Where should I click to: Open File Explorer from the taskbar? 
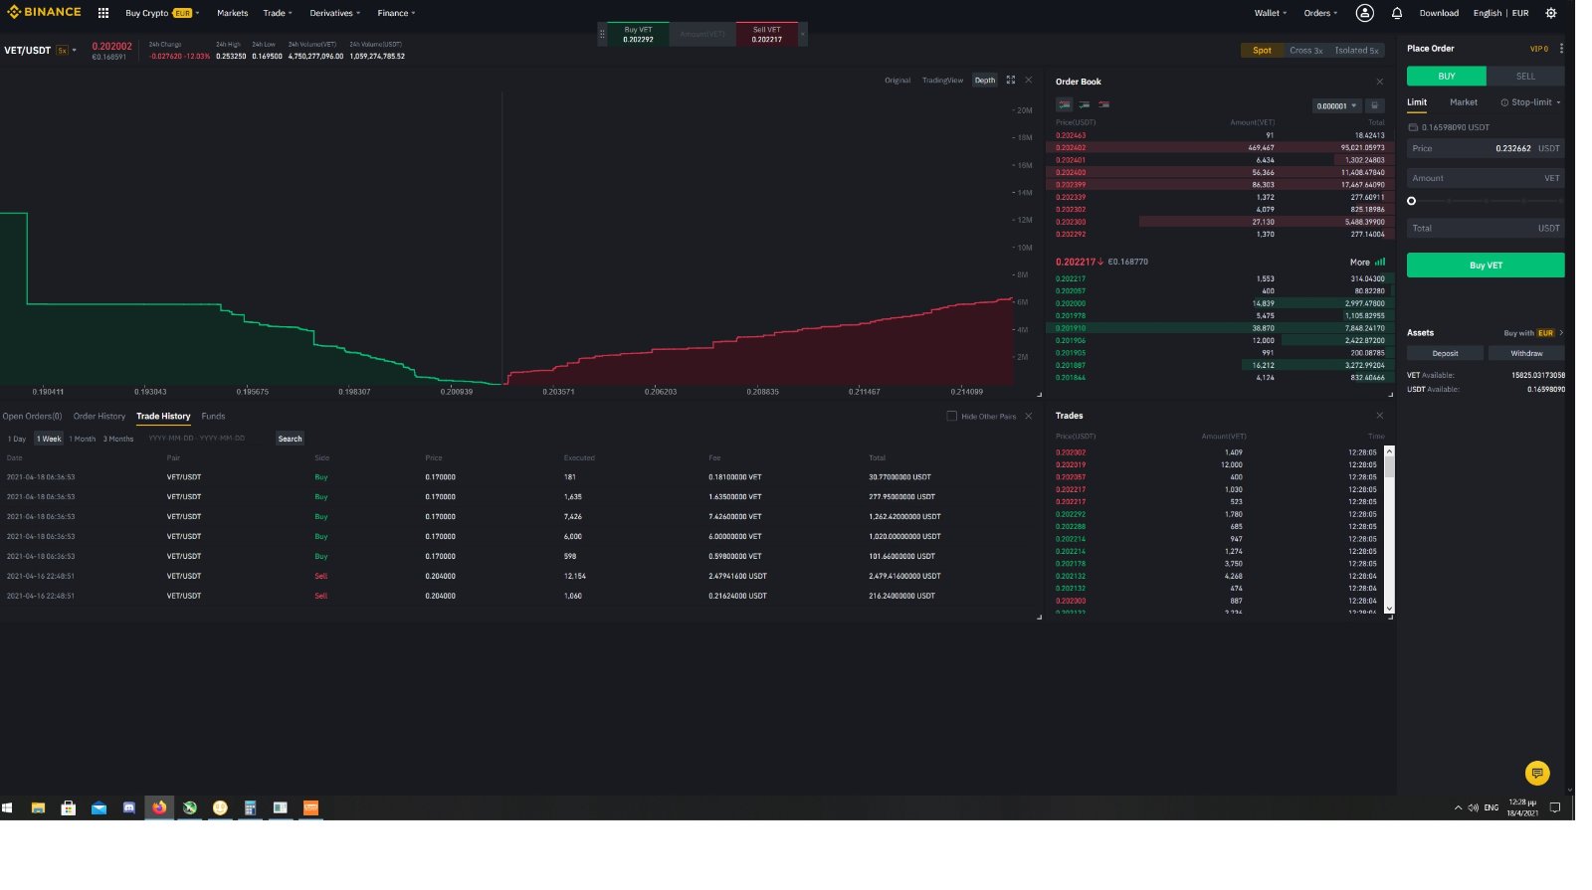point(38,807)
